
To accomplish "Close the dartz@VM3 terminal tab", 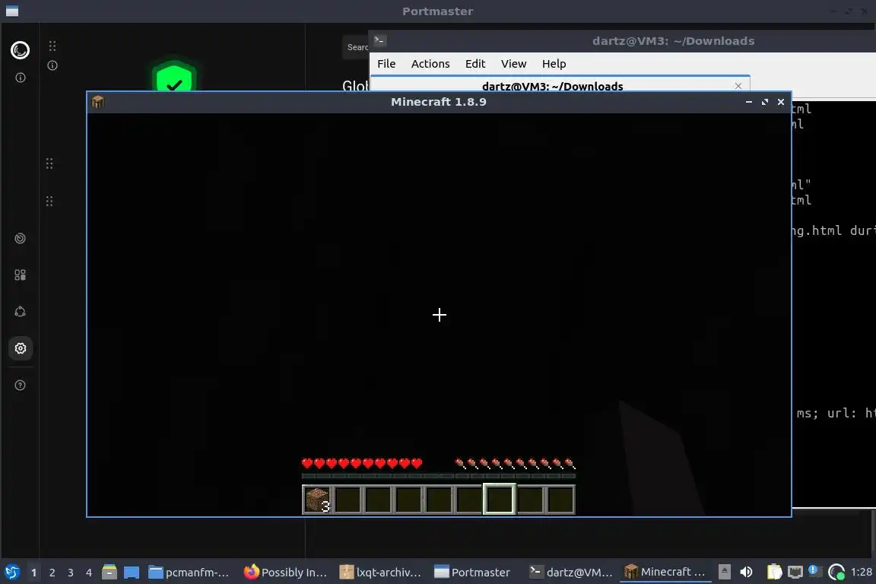I will click(738, 85).
